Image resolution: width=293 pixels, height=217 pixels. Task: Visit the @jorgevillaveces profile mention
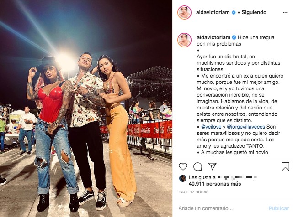(246, 127)
